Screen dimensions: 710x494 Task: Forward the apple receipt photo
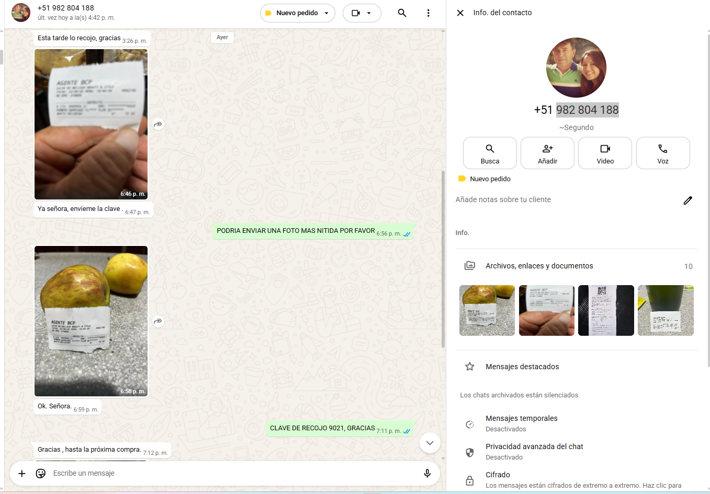point(158,321)
